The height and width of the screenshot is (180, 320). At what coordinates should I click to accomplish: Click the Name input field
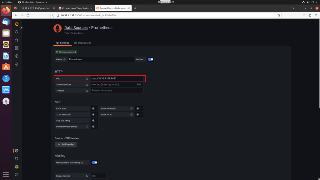[101, 59]
